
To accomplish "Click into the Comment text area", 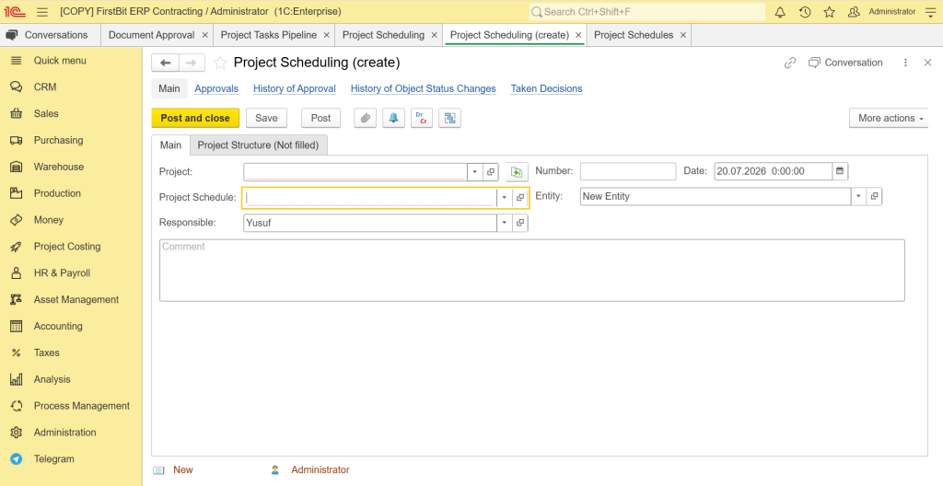I will click(531, 270).
